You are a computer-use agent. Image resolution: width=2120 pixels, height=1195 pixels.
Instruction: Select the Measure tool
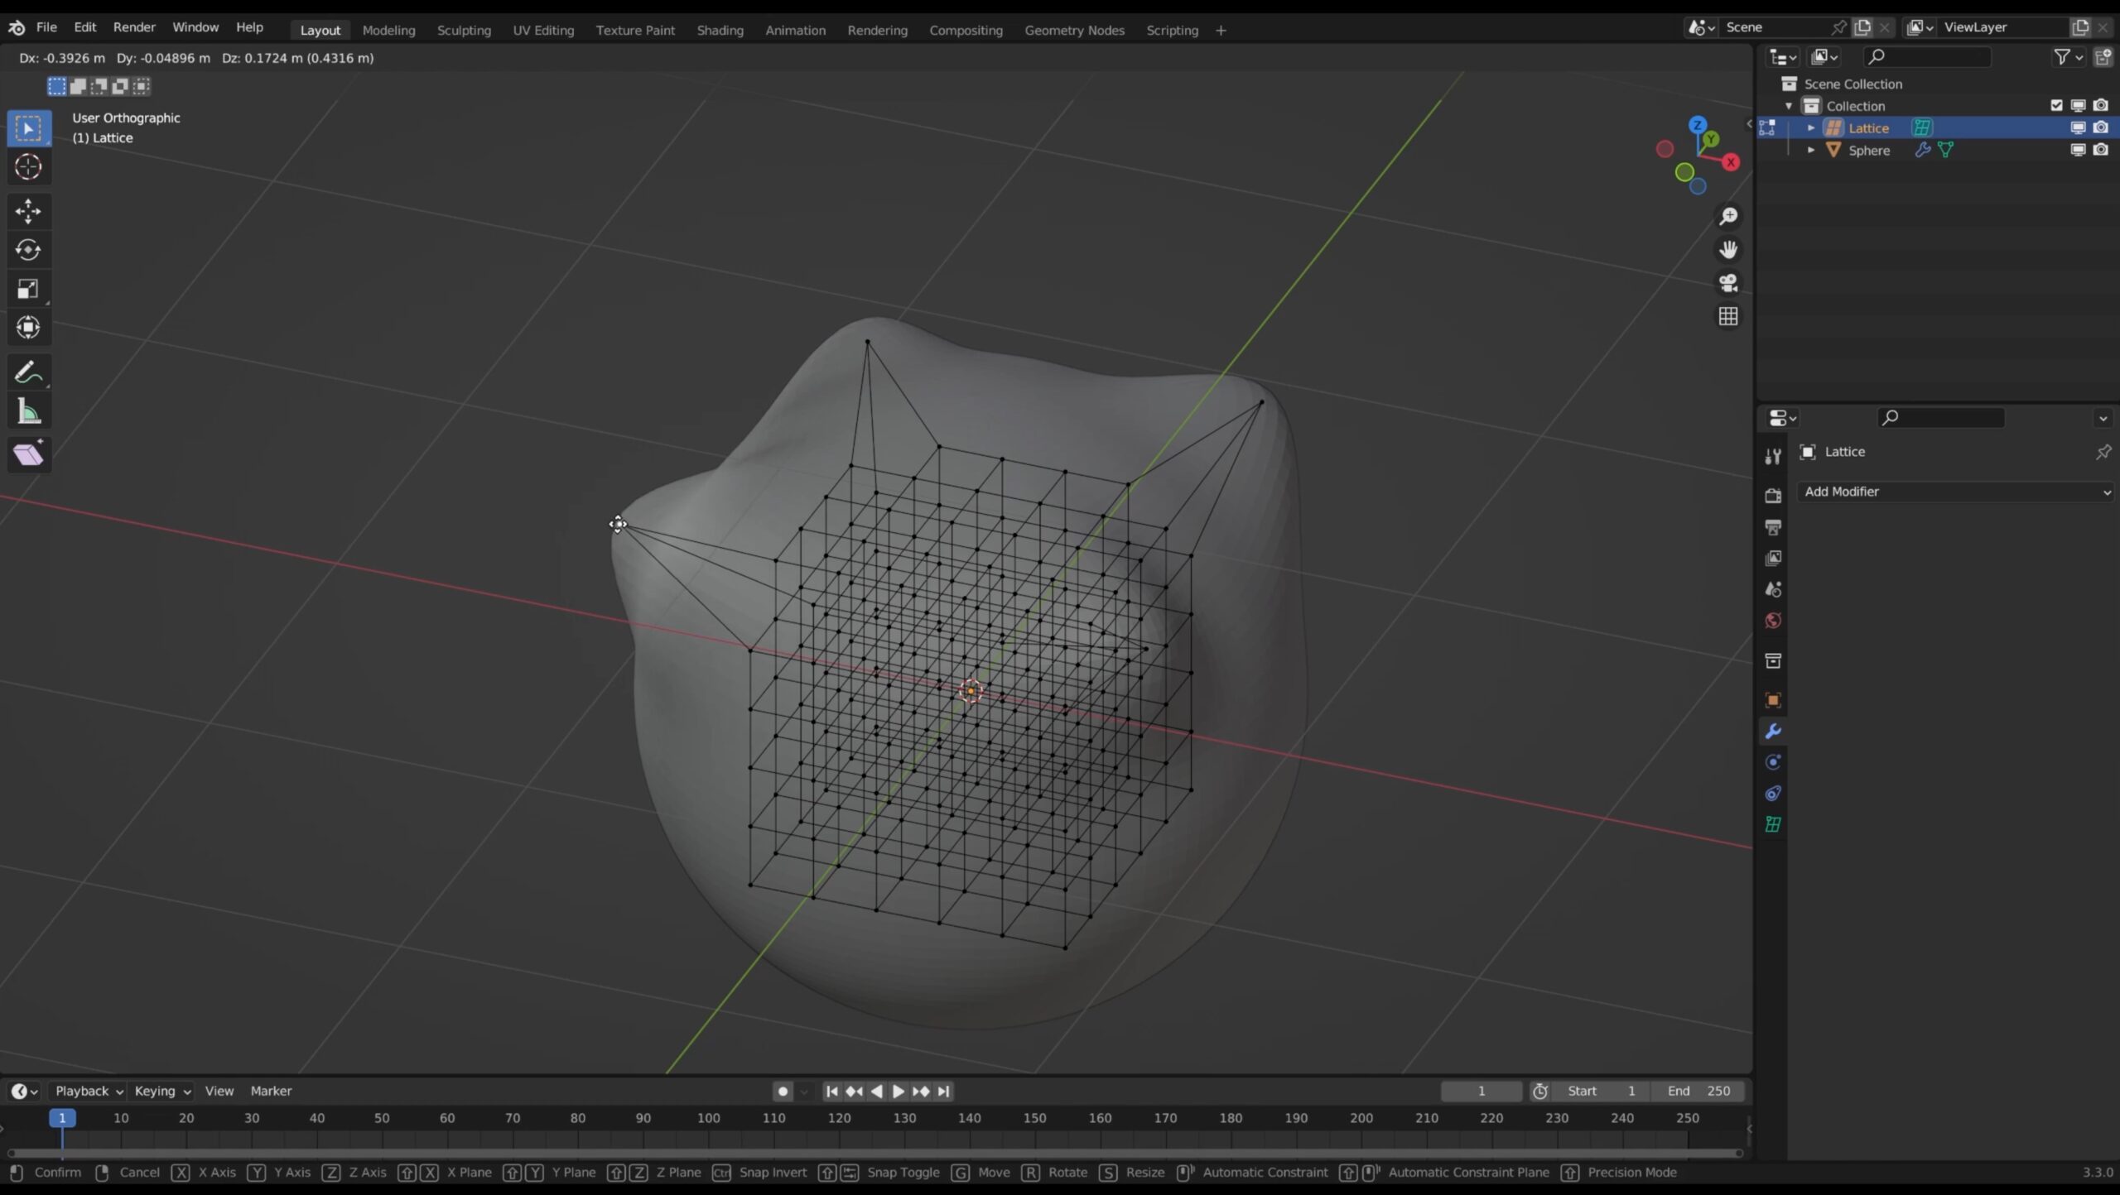click(28, 412)
